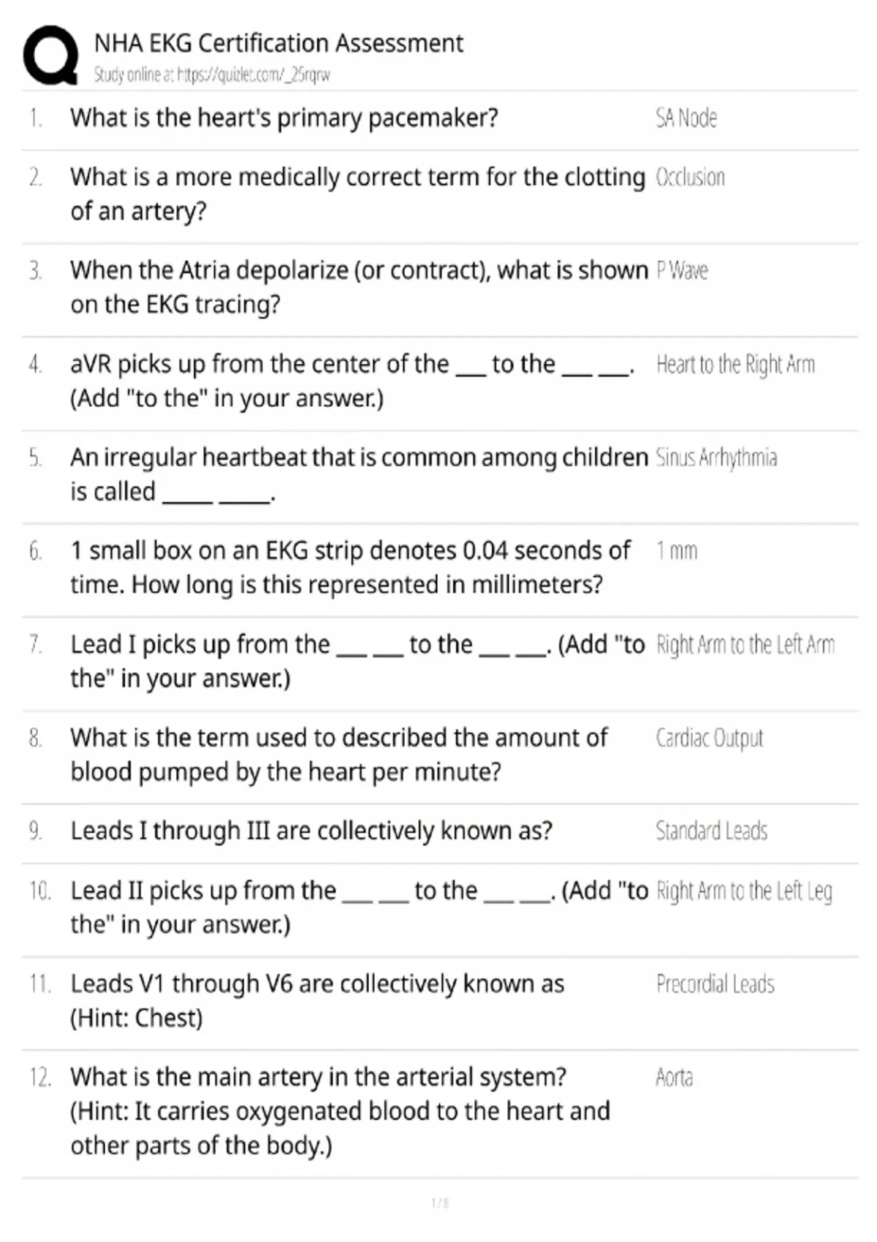Click 'Right Arm to the Left Leg' answer
The width and height of the screenshot is (877, 1242).
(x=744, y=891)
